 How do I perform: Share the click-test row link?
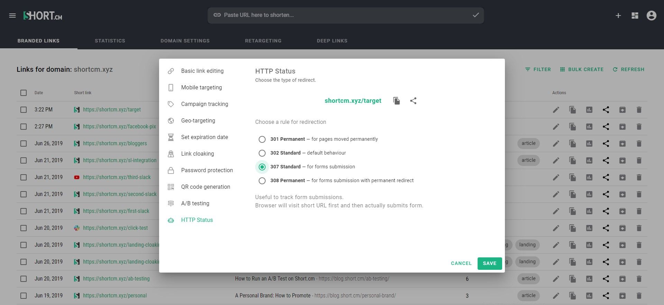point(606,228)
